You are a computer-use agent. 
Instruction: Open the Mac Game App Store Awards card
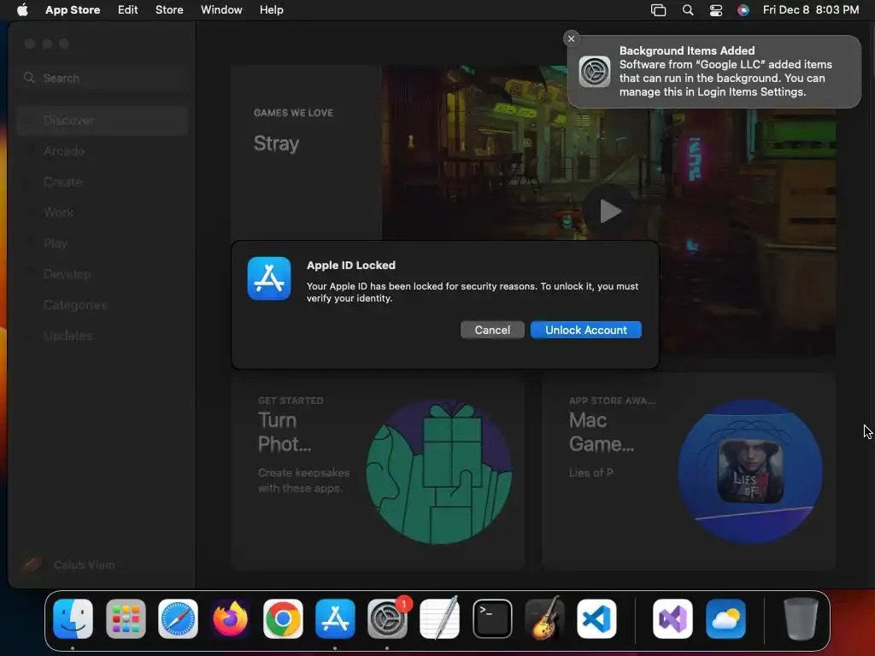click(688, 471)
